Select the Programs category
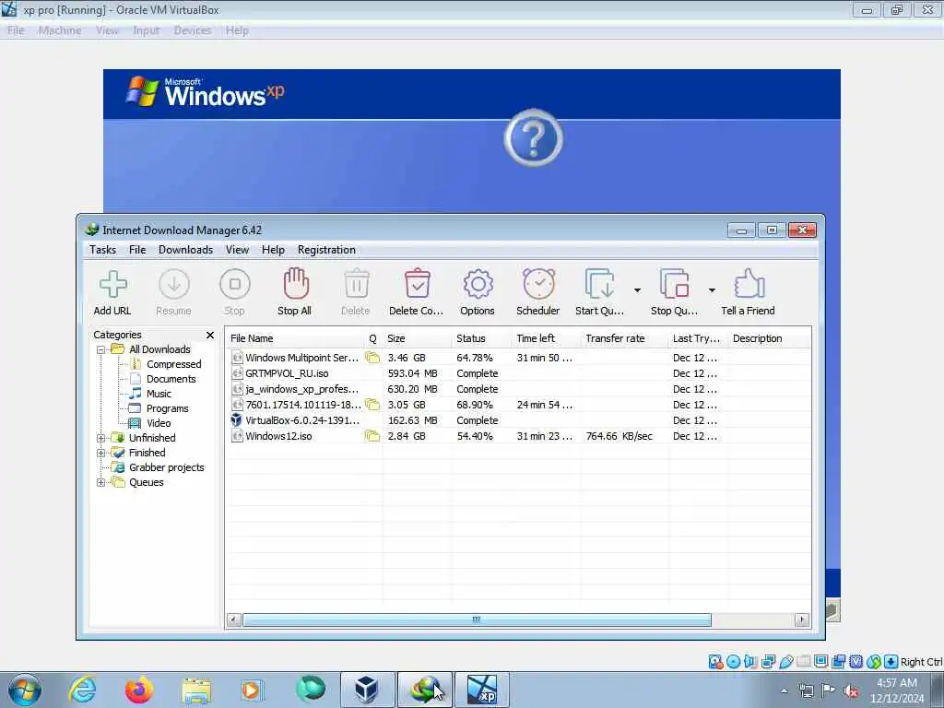The width and height of the screenshot is (944, 708). tap(168, 408)
